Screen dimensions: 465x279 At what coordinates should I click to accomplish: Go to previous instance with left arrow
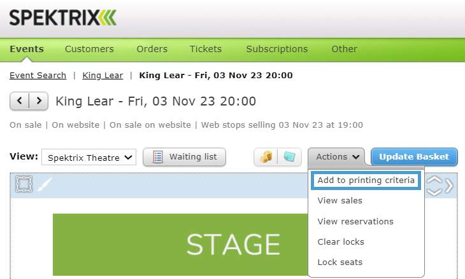coord(20,101)
